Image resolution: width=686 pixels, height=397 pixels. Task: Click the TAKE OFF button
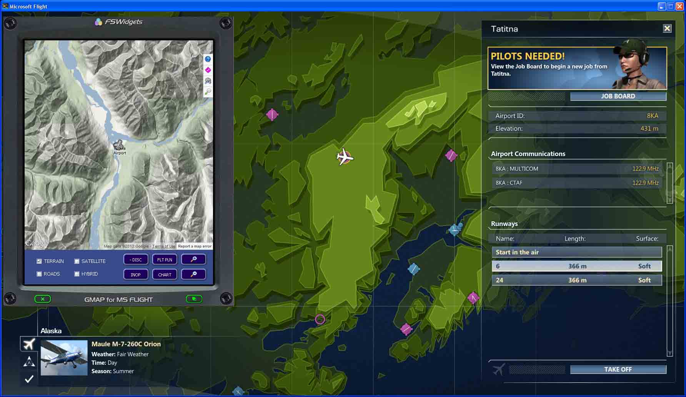pyautogui.click(x=618, y=369)
